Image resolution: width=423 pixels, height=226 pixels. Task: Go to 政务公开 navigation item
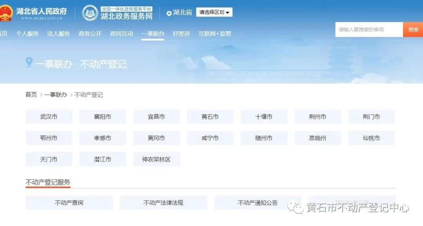pos(90,34)
